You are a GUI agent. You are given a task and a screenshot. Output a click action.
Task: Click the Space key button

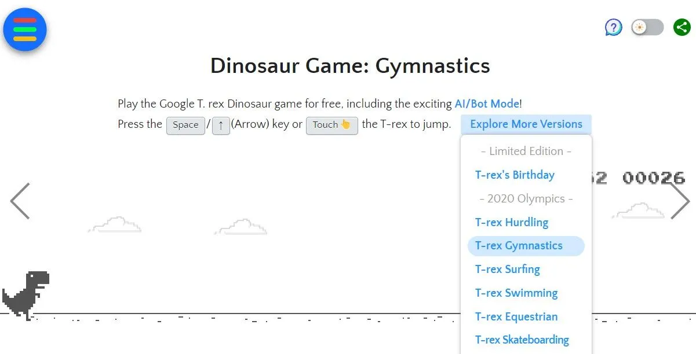point(185,125)
